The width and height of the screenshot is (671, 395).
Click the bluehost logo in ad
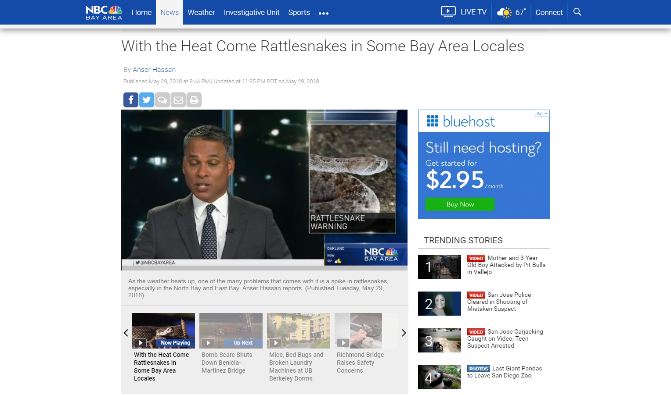[461, 121]
